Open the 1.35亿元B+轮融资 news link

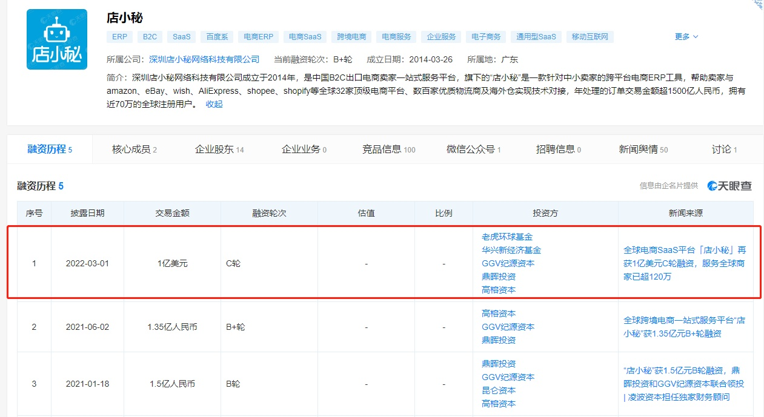pos(685,327)
